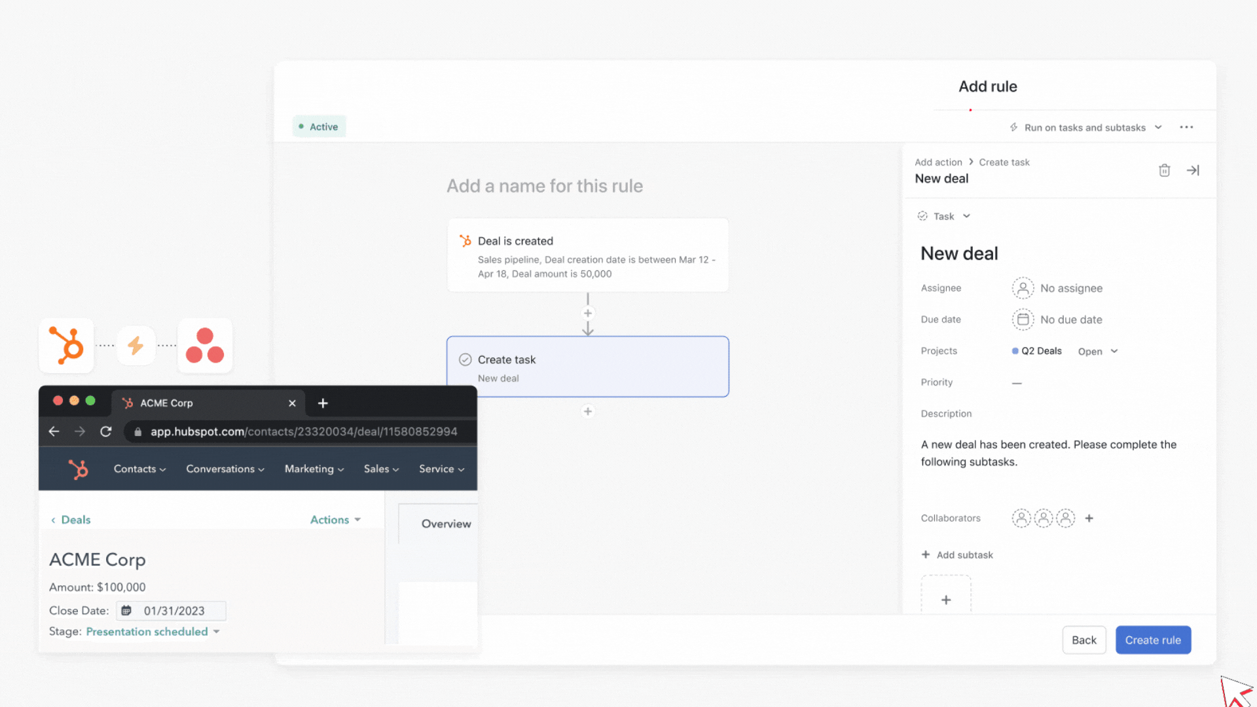Click the Q2 Deals project color dot
The image size is (1257, 707).
1014,351
